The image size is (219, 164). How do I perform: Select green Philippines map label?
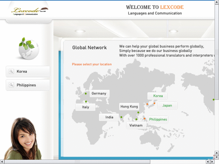pos(158,119)
